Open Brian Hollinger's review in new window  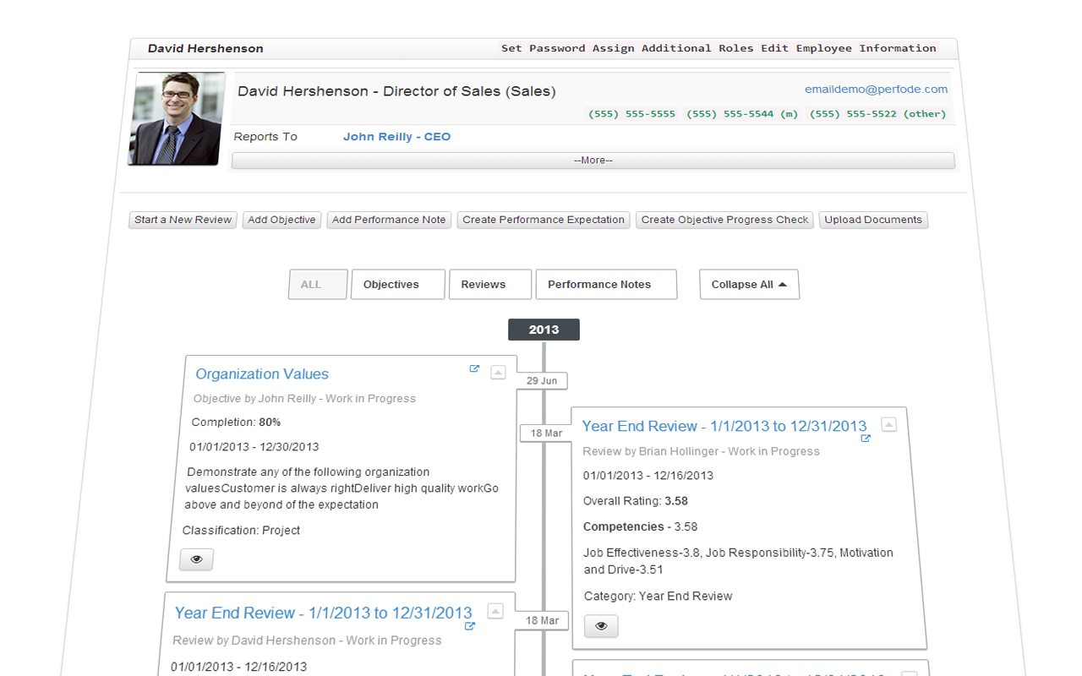(x=864, y=438)
